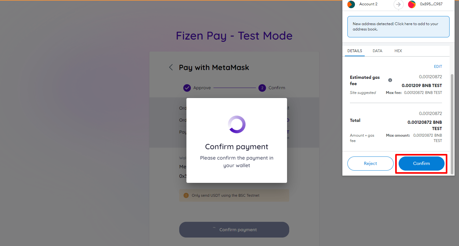The height and width of the screenshot is (246, 459).
Task: Click the recipient 0x895...C987 avatar icon
Action: click(412, 4)
